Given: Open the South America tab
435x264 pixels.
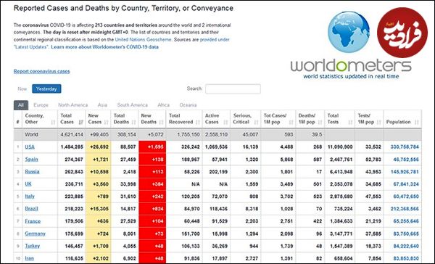Looking at the screenshot, I should 133,105.
